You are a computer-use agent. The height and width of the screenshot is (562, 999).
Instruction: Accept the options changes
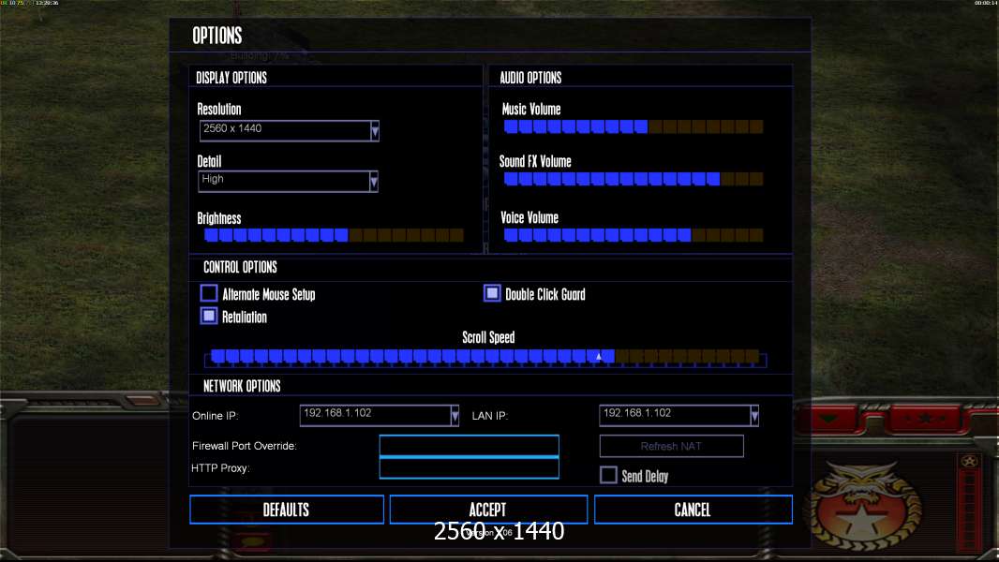[488, 510]
